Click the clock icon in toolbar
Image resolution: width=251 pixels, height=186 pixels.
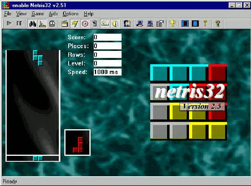click(85, 23)
